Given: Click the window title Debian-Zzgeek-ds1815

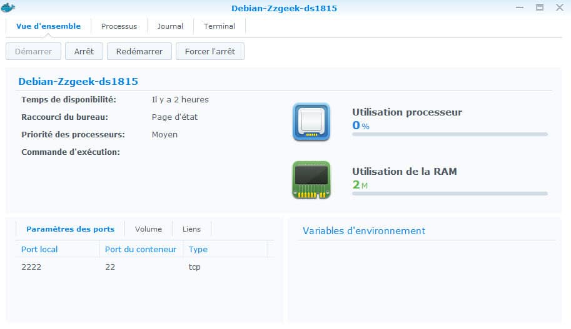Looking at the screenshot, I should coord(285,8).
